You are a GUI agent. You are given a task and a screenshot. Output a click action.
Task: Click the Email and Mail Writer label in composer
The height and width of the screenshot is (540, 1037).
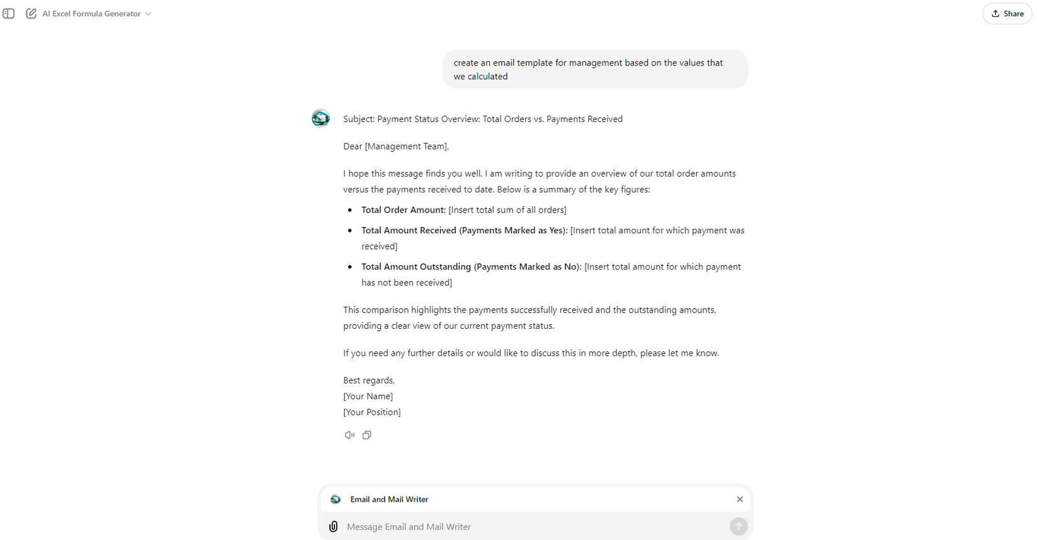[x=389, y=499]
